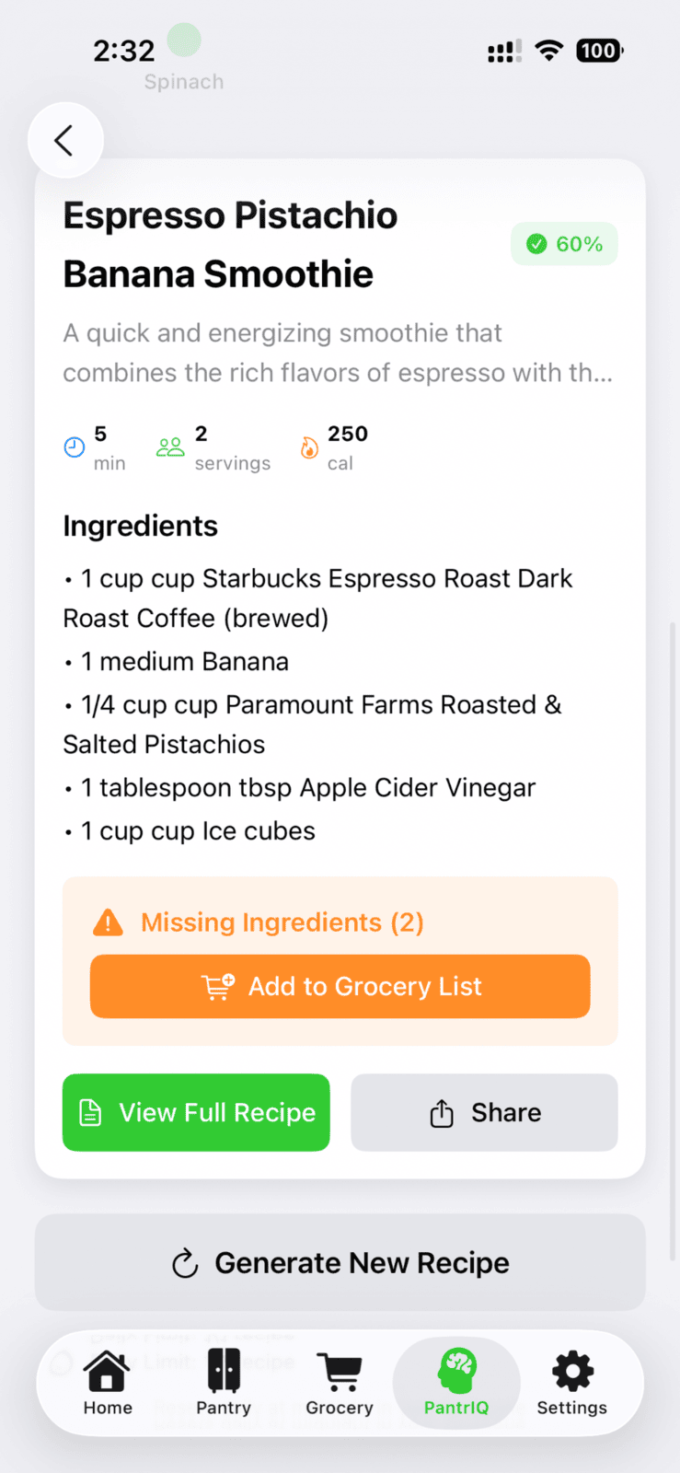Viewport: 680px width, 1473px height.
Task: Switch to the Pantry tab
Action: pos(224,1383)
